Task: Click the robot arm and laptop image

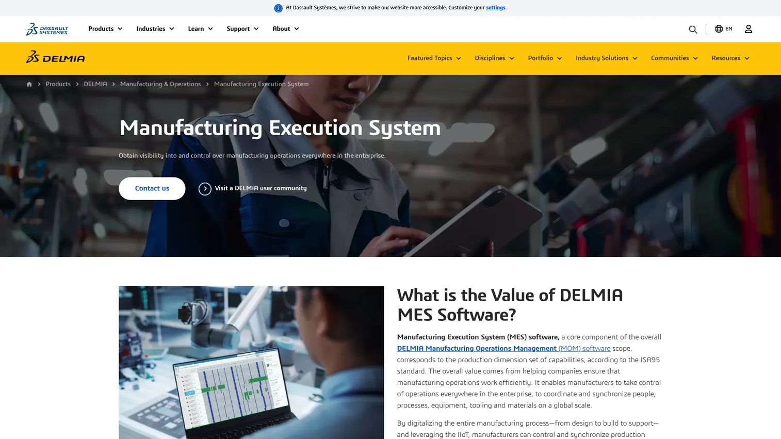Action: click(x=251, y=363)
